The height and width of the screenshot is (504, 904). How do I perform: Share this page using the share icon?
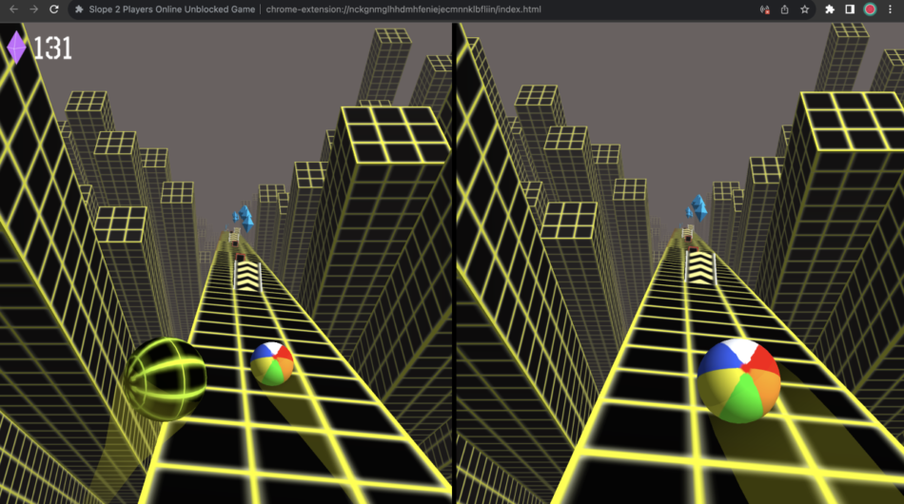point(784,10)
